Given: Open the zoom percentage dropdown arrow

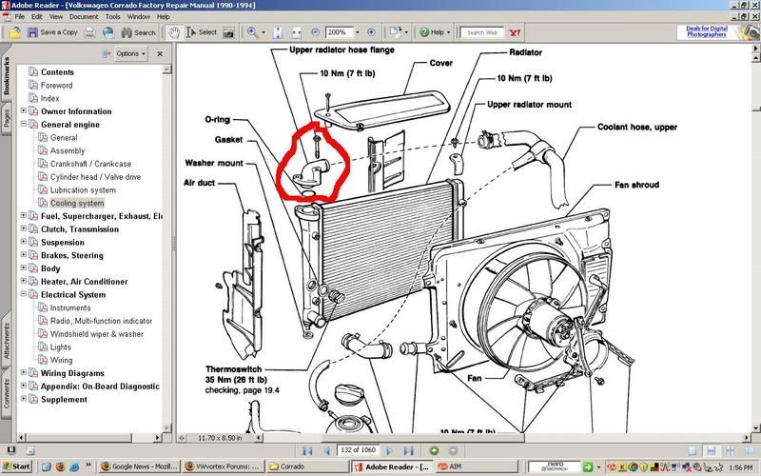Looking at the screenshot, I should tap(358, 32).
